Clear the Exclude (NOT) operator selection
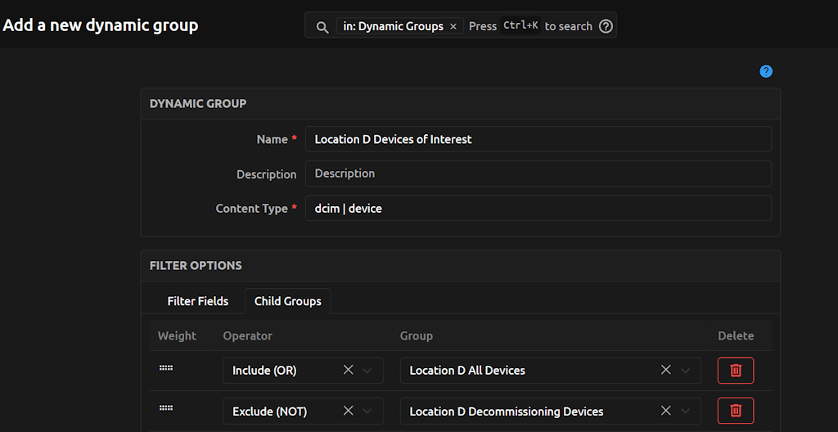 click(348, 411)
